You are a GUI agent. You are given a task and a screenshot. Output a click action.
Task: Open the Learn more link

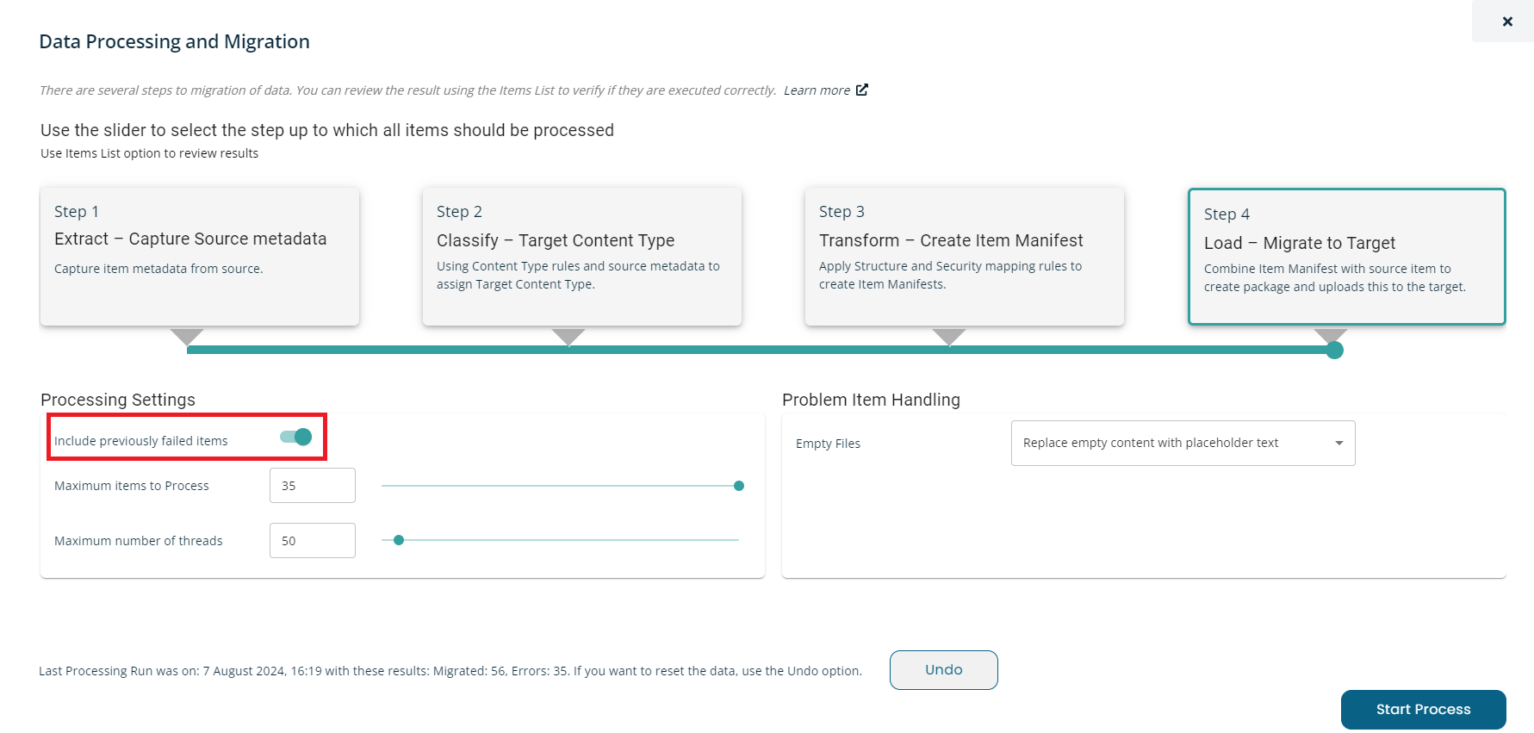click(x=817, y=90)
